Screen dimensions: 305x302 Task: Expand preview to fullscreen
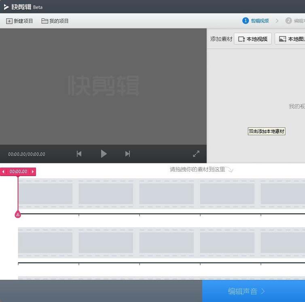(x=196, y=154)
